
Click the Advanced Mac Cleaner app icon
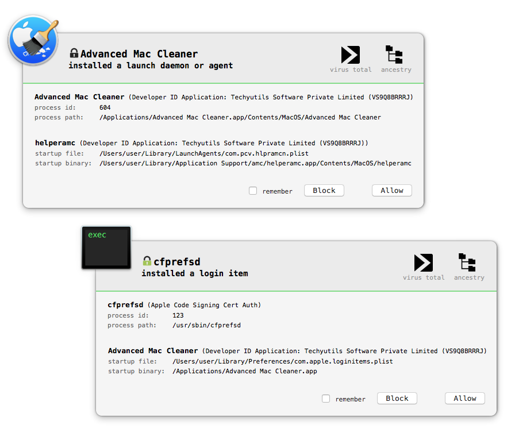click(x=34, y=40)
